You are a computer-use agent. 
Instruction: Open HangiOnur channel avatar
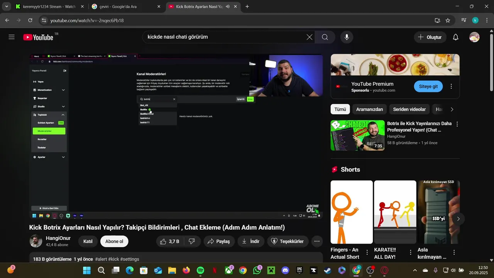click(36, 241)
